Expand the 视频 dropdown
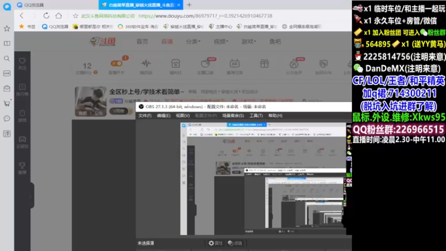446x251 pixels. 221,41
